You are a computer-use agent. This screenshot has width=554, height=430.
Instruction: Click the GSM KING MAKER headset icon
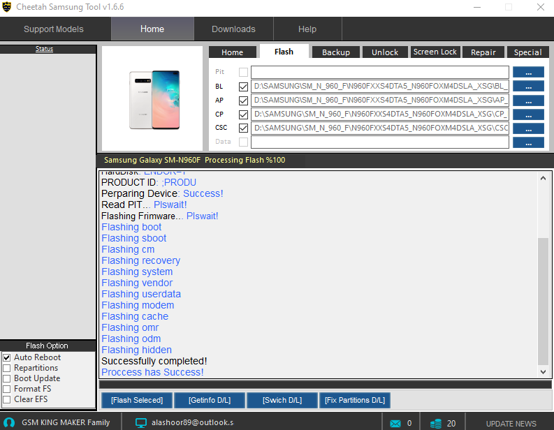[x=9, y=422]
